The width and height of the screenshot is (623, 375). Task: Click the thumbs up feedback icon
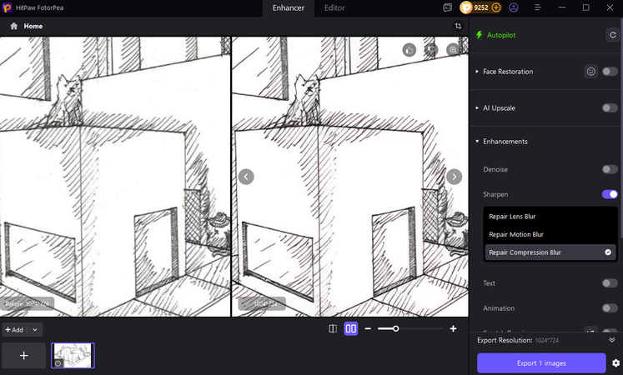[409, 50]
